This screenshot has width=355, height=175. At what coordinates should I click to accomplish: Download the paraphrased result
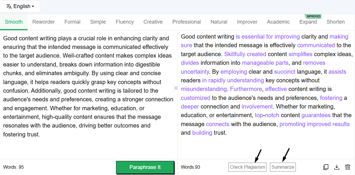[337, 167]
